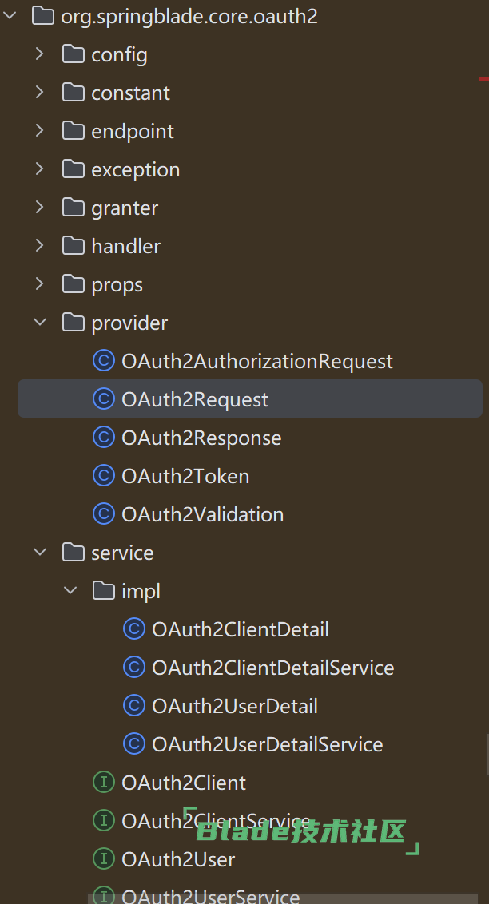Select OAuth2UserDetailService in the tree
Screen dimensions: 489x904
267,745
